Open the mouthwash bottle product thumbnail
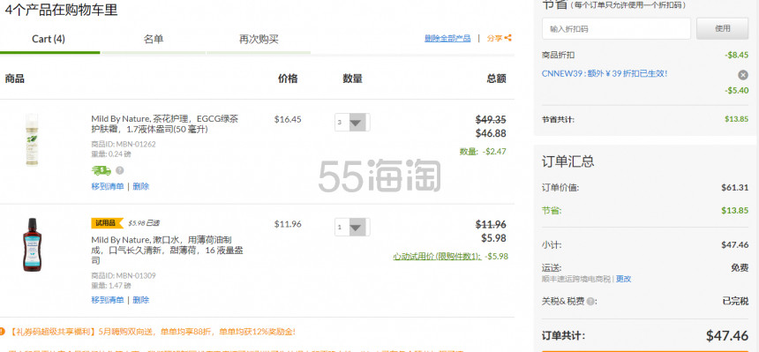The width and height of the screenshot is (759, 352). (32, 244)
